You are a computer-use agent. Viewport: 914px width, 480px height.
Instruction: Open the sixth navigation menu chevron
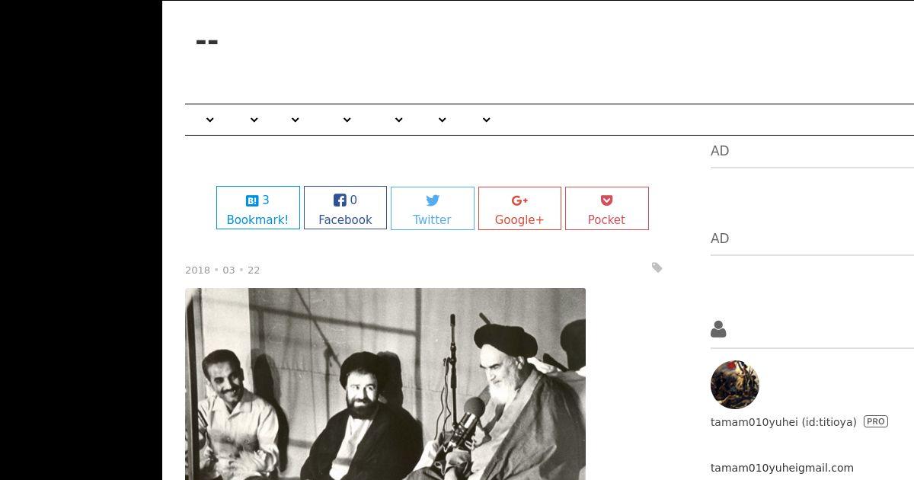pyautogui.click(x=443, y=120)
